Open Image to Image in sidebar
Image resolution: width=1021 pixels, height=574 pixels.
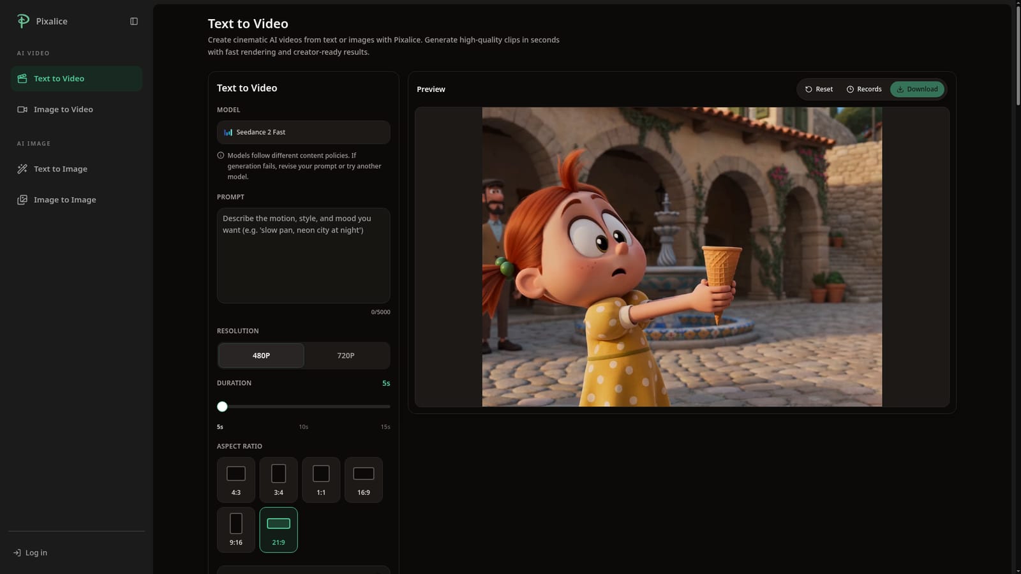pos(77,200)
